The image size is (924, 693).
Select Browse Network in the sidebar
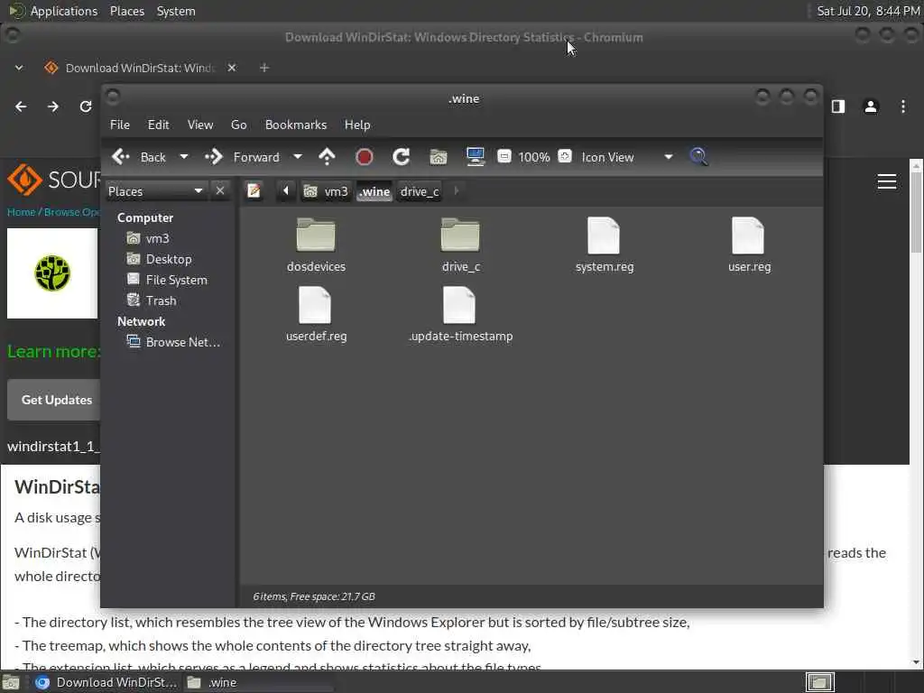pyautogui.click(x=174, y=342)
